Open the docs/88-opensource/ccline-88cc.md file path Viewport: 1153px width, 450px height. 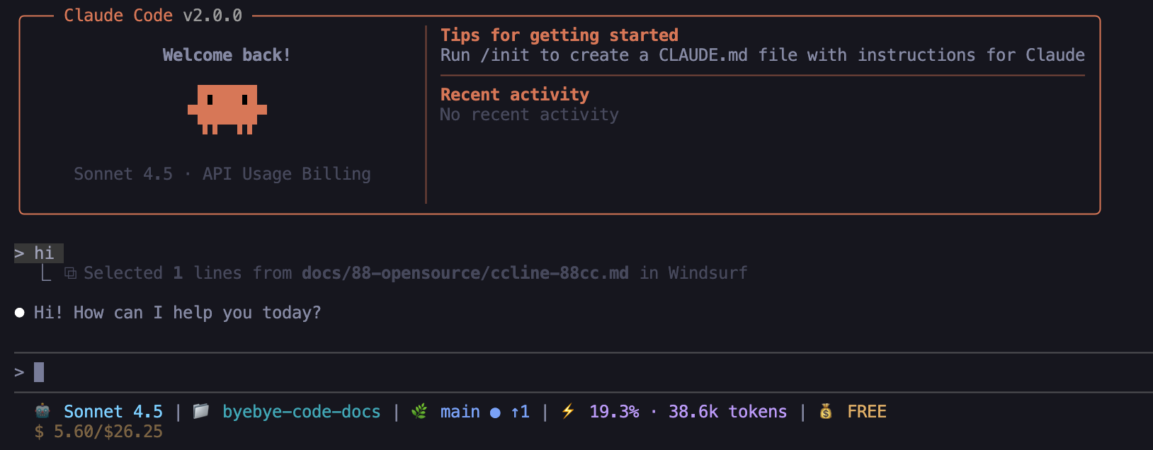[x=465, y=273]
